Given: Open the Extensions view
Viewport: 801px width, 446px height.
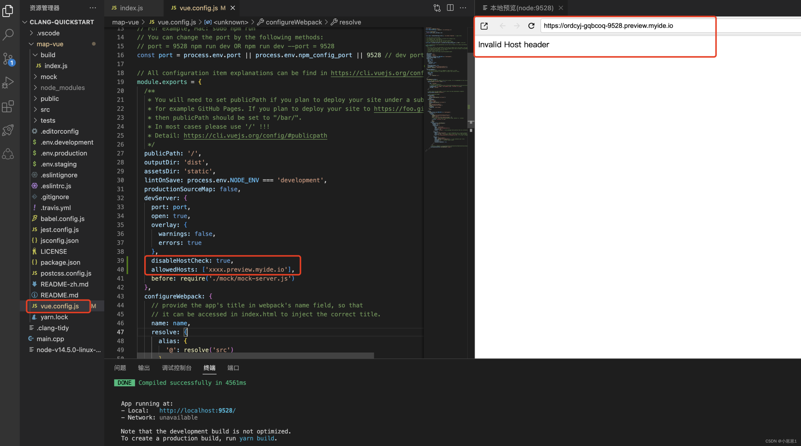Looking at the screenshot, I should [x=8, y=106].
